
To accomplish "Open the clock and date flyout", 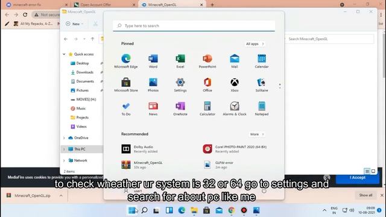I will [x=367, y=210].
